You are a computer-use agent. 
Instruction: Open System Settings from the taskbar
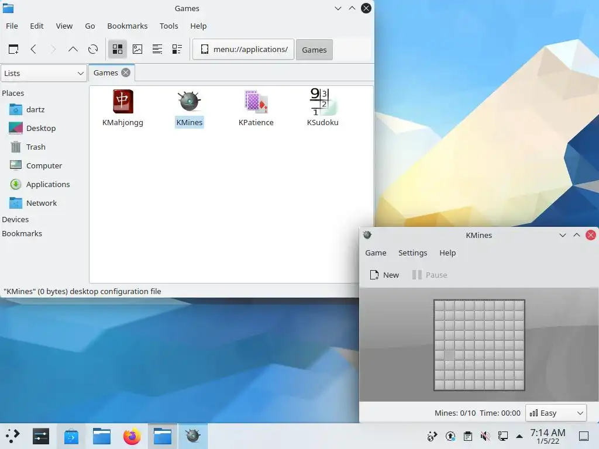coord(41,436)
